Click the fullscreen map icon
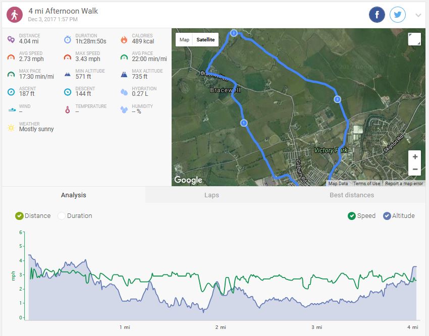The image size is (429, 336). [414, 39]
